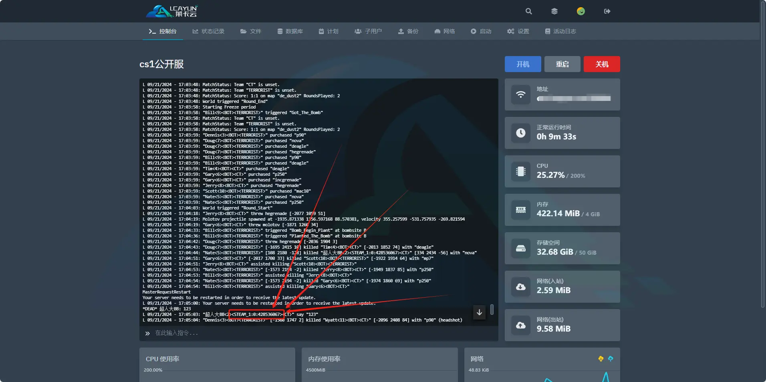Click the cyan upload legend icon in 网络 chart
Image resolution: width=766 pixels, height=382 pixels.
[610, 359]
